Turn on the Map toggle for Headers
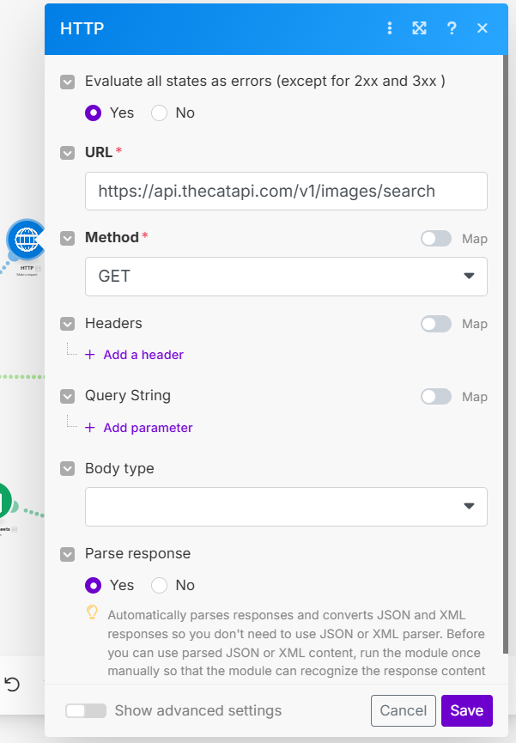 (x=436, y=324)
